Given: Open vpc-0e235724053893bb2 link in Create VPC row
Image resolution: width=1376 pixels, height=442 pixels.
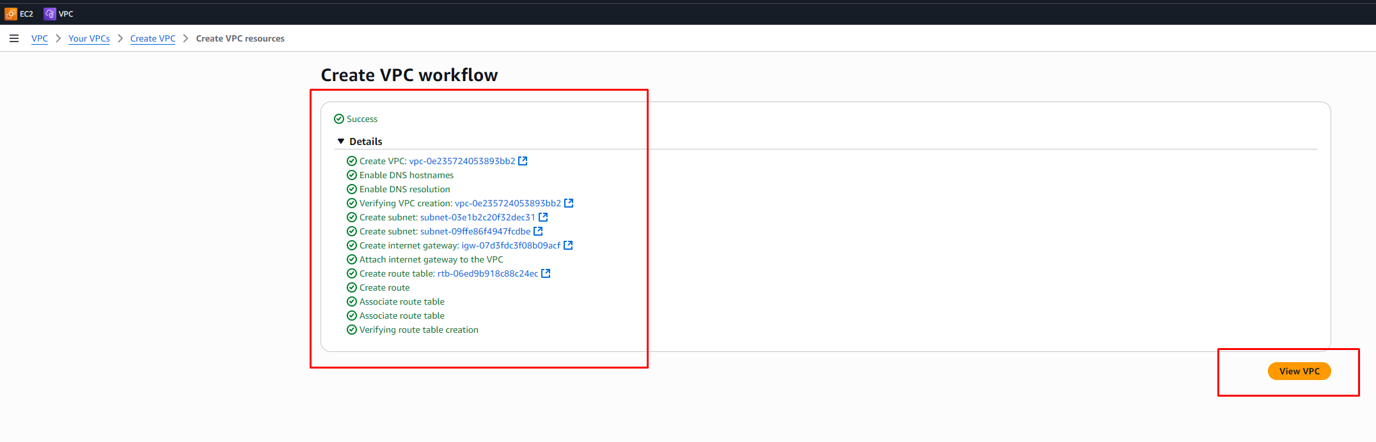Looking at the screenshot, I should tap(462, 161).
